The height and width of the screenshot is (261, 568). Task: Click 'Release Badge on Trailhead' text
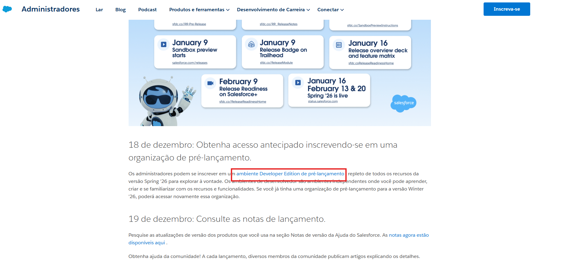[x=283, y=53]
